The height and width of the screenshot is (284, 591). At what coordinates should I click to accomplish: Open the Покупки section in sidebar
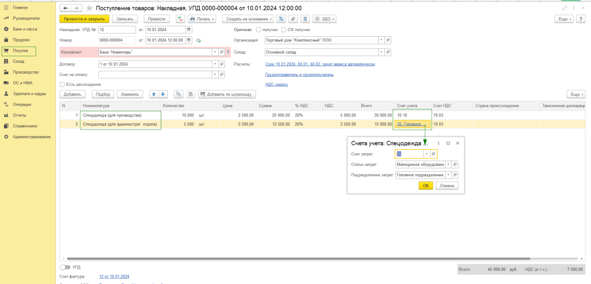[x=21, y=50]
